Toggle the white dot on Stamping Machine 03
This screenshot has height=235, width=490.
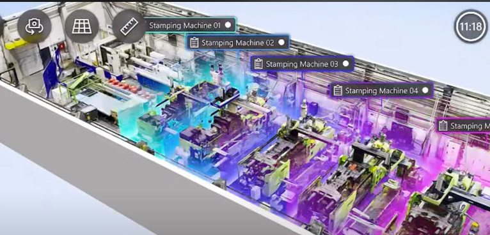(x=345, y=64)
